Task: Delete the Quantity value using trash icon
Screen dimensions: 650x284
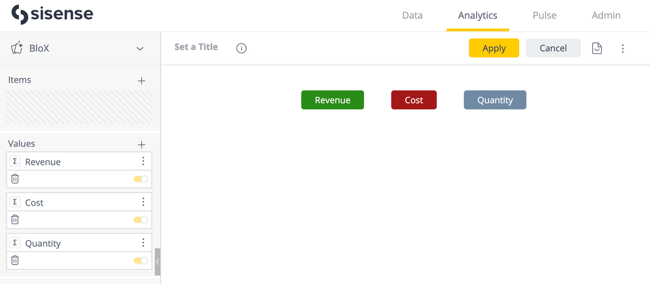Action: click(x=15, y=261)
